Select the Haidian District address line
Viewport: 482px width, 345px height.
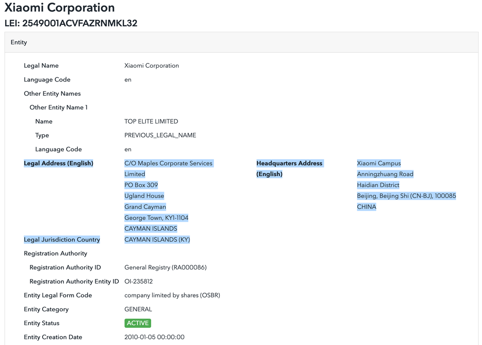(378, 185)
